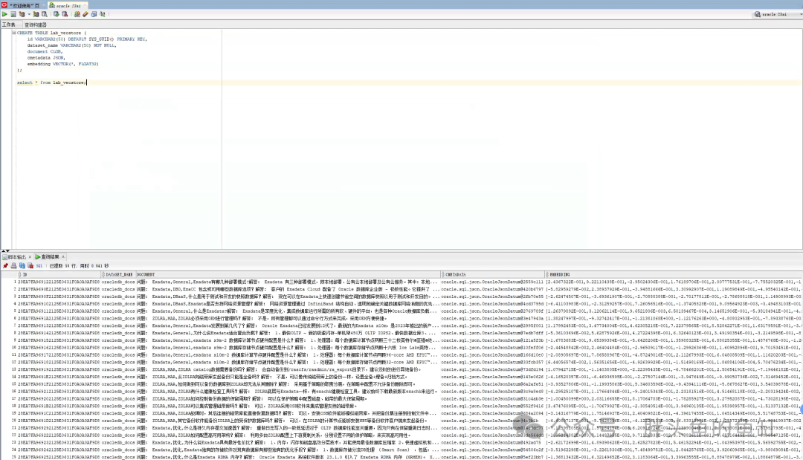The width and height of the screenshot is (803, 460).
Task: Click CMETADATA cell in row 3
Action: click(x=492, y=297)
